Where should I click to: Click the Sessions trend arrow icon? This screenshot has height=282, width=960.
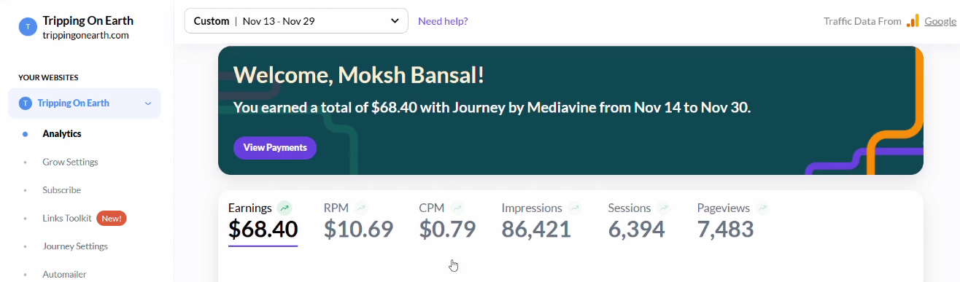[x=664, y=208]
